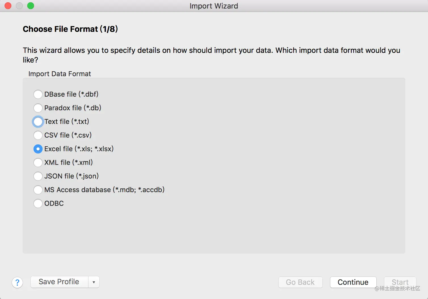This screenshot has width=428, height=299.
Task: Select the JSON file (*.json) option
Action: tap(38, 176)
